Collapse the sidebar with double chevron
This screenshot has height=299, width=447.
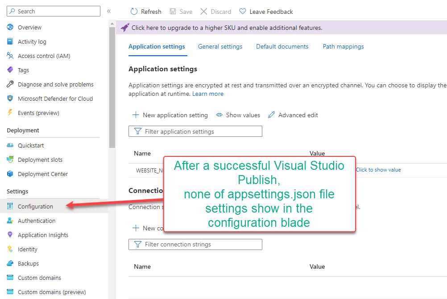click(x=108, y=11)
